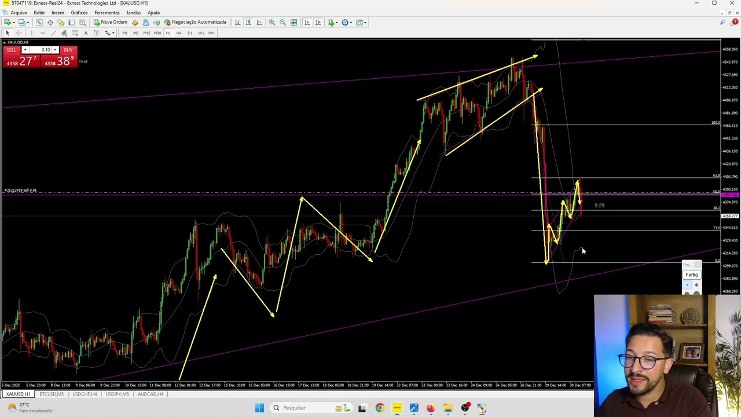Open the Strategy Tester icon
This screenshot has height=417, width=741.
[83, 22]
